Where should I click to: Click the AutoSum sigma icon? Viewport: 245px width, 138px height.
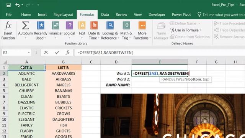point(25,26)
